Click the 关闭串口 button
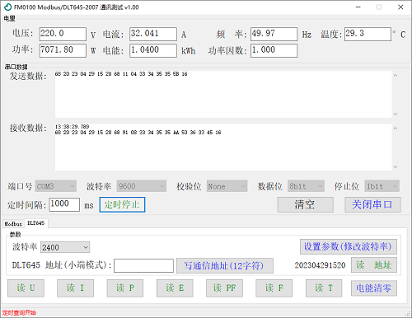 [372, 204]
